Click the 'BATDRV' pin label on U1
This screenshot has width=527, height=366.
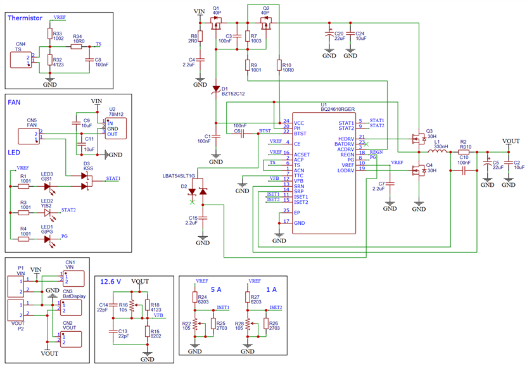coord(345,144)
